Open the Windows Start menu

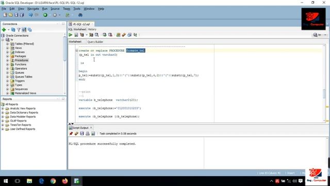pyautogui.click(x=6, y=181)
